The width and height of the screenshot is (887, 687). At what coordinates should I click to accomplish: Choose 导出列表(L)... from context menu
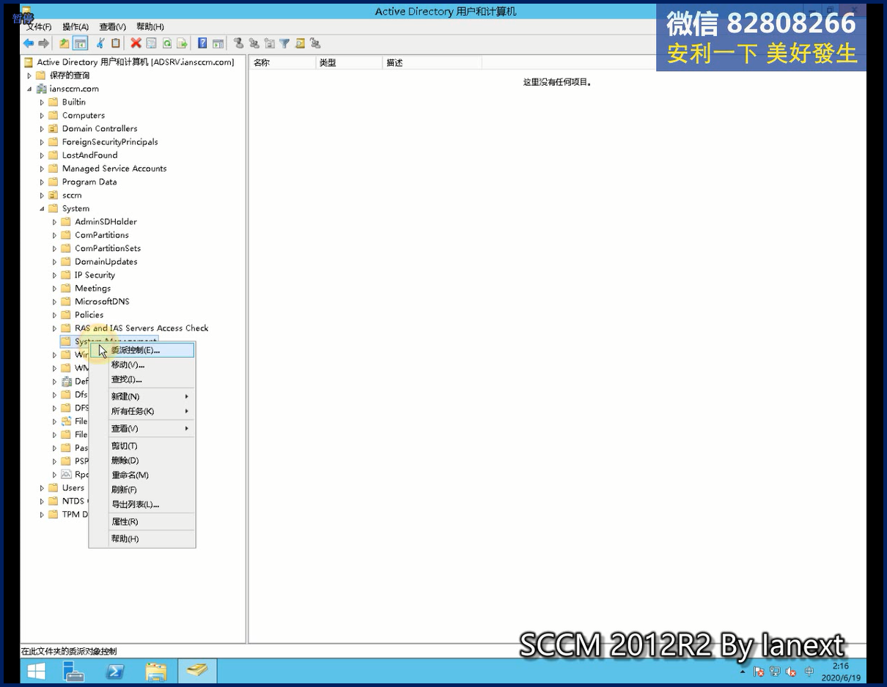tap(142, 505)
